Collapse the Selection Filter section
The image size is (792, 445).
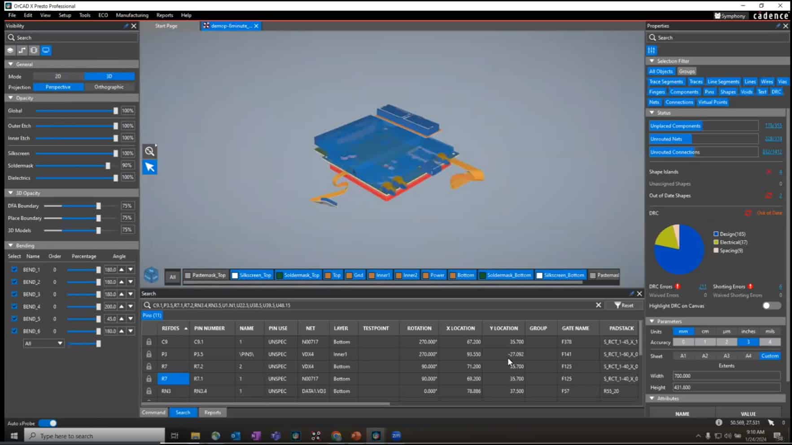point(652,61)
